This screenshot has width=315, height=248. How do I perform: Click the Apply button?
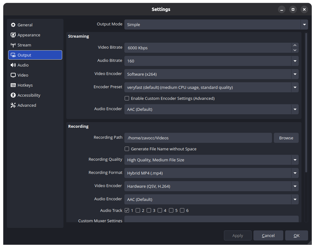point(238,235)
